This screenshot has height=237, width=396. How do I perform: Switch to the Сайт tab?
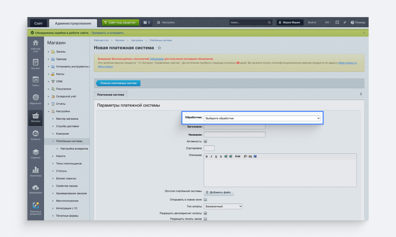coord(39,23)
